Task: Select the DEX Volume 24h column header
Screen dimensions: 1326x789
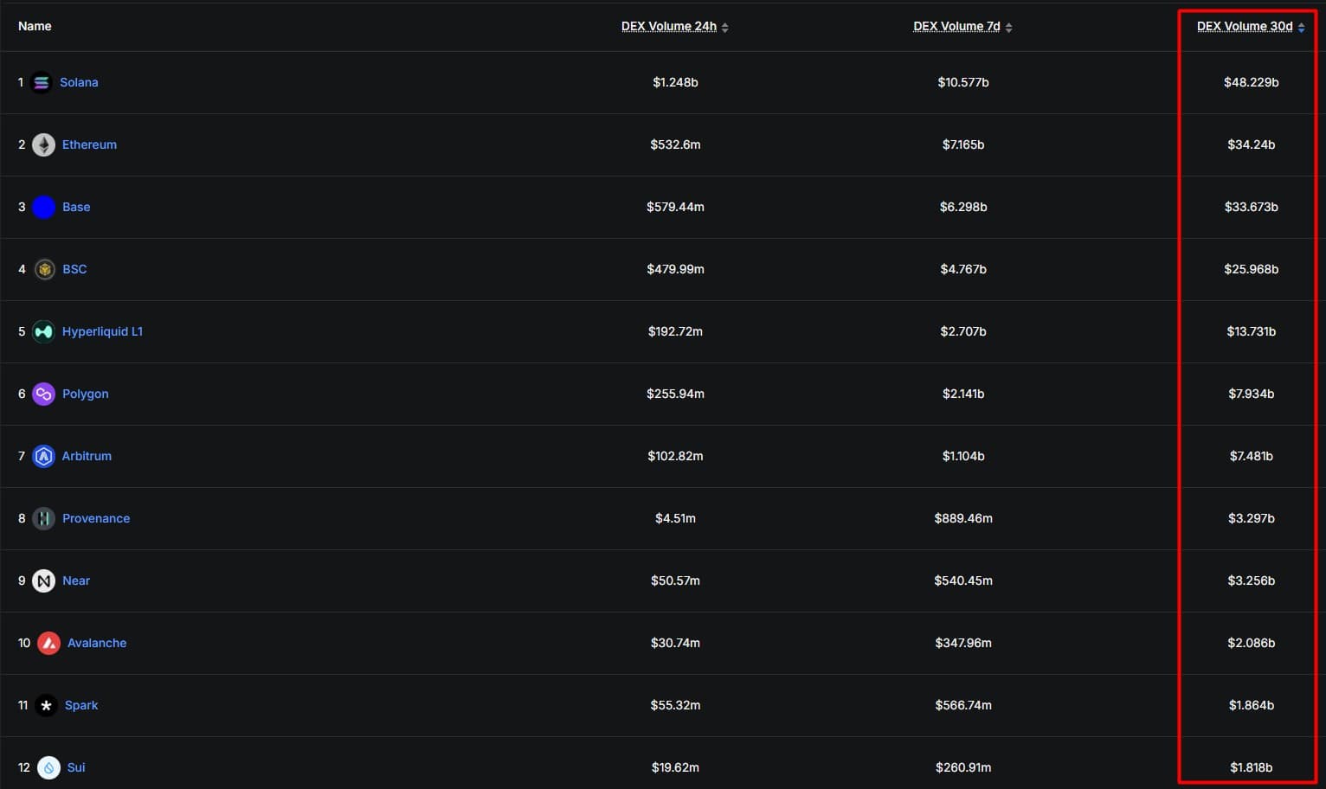Action: [669, 26]
